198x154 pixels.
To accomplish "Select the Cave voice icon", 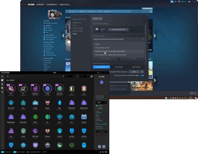I will [12, 131].
